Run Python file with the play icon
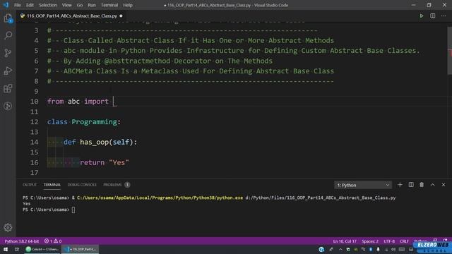The width and height of the screenshot is (452, 254). tap(422, 16)
